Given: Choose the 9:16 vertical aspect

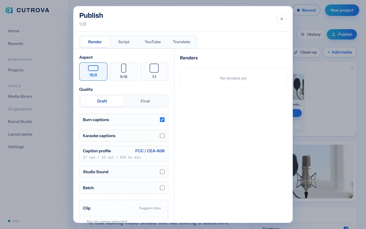Looking at the screenshot, I should [124, 72].
